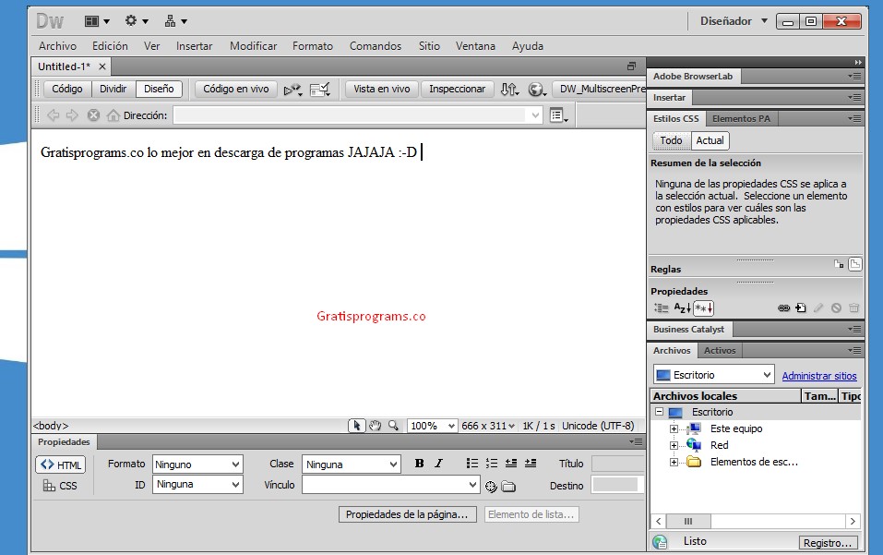Open the Modificar menu
This screenshot has height=555, width=883.
pos(254,46)
